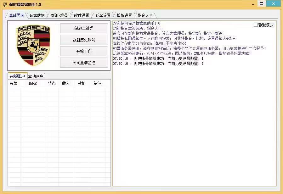Click the log line starting 如播报私聊通知主人

174,38
